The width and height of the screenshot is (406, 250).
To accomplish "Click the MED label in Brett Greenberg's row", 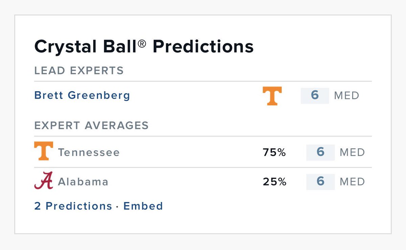I will (x=346, y=96).
